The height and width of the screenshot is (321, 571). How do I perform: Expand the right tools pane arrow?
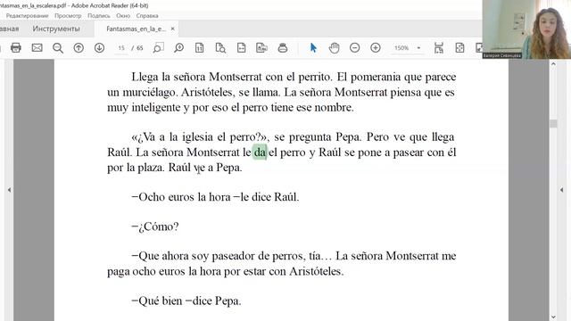point(561,190)
